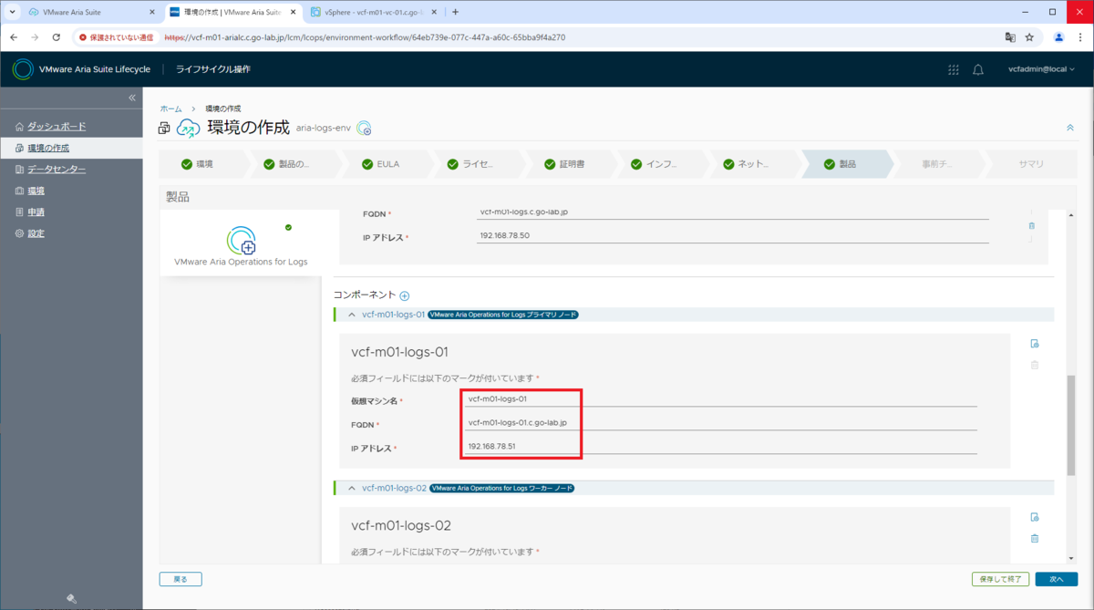This screenshot has height=610, width=1094.
Task: Open the Chrome profile icon
Action: 1058,37
